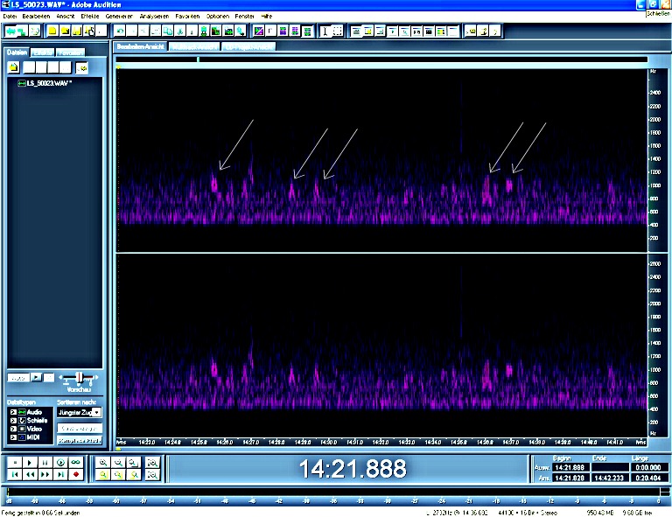This screenshot has width=672, height=517.
Task: Select the Time Selection I-beam tool
Action: 325,31
